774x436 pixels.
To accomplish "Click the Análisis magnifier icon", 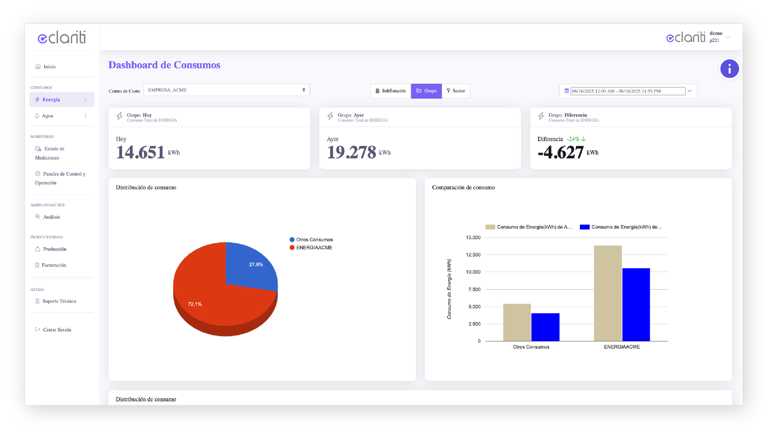I will [37, 217].
